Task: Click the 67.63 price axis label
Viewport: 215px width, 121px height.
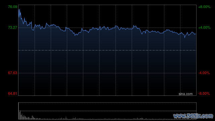Action: (13, 73)
